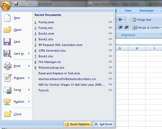Open GTIN Generator.xlsx
The image size is (162, 129).
[52, 51]
